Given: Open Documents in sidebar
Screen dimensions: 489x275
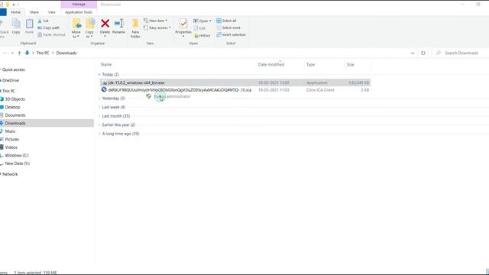Looking at the screenshot, I should 15,115.
